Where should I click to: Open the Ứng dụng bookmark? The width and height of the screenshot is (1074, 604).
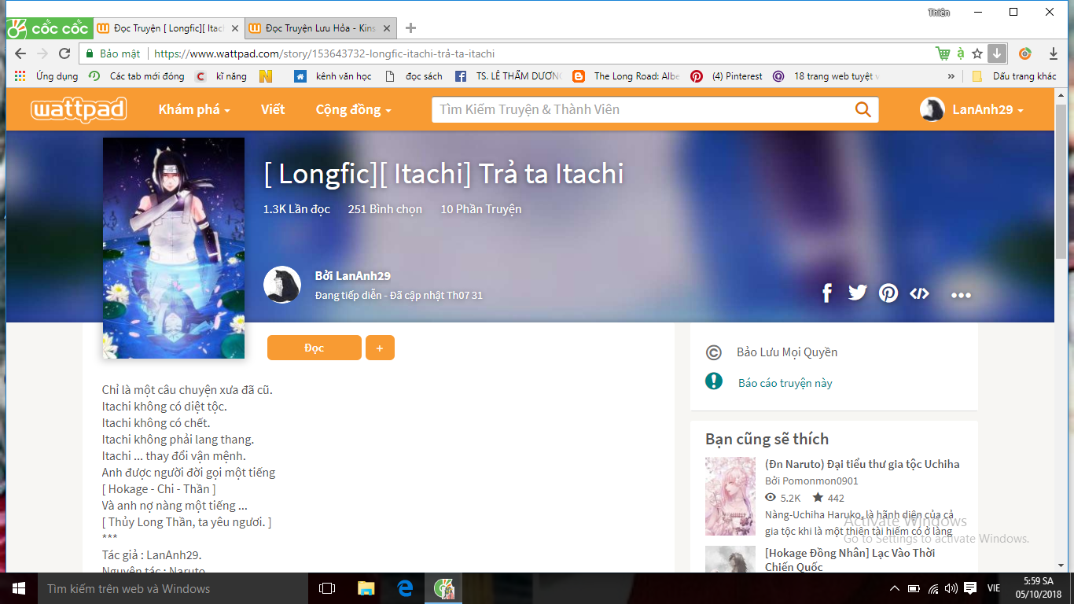coord(47,76)
